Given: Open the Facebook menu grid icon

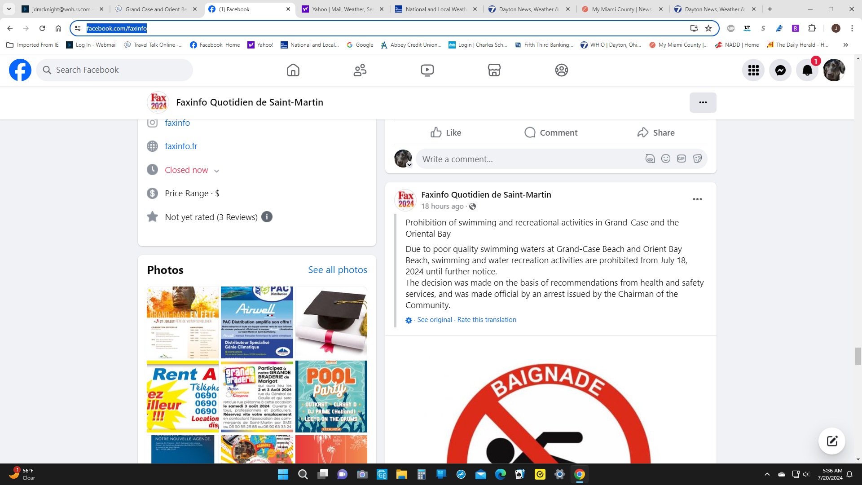Looking at the screenshot, I should [753, 71].
